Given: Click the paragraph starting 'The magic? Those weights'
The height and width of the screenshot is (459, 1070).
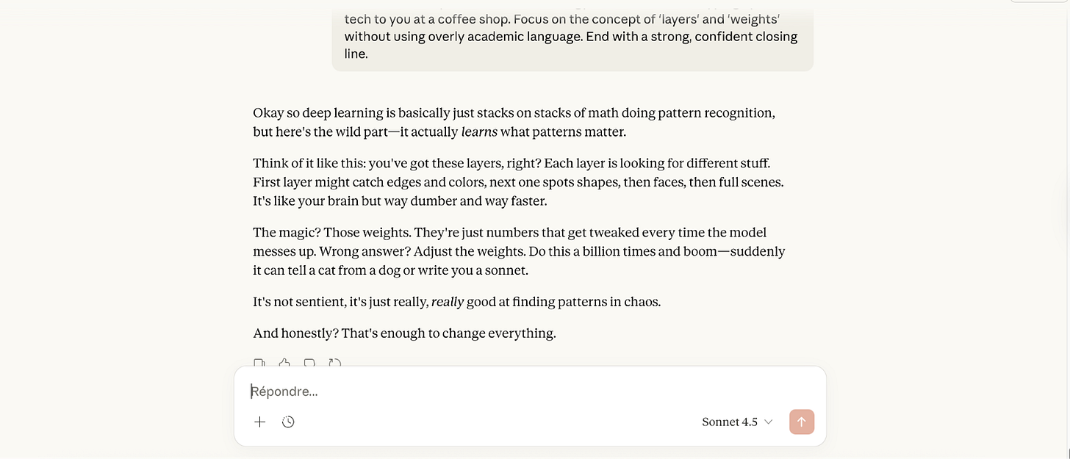Looking at the screenshot, I should pyautogui.click(x=519, y=251).
